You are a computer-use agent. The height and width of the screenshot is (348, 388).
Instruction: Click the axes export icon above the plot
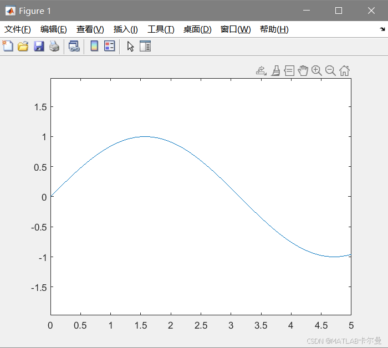(261, 71)
